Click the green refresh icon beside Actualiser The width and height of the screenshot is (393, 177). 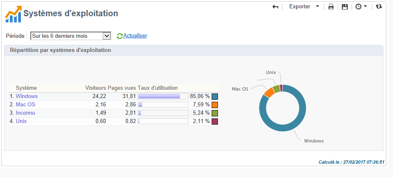coord(120,36)
